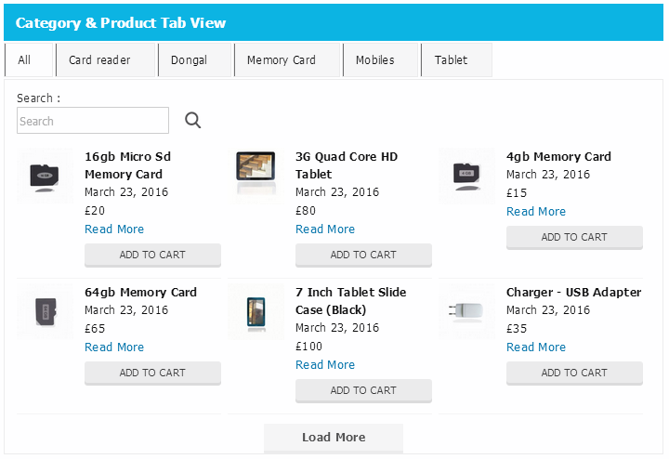Switch to the Dongal tab
The image size is (669, 459).
194,59
